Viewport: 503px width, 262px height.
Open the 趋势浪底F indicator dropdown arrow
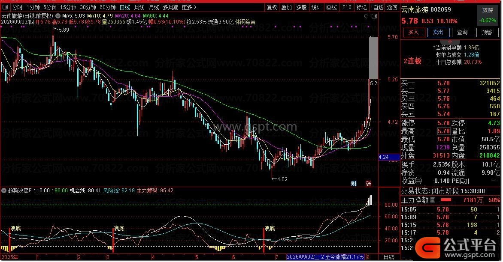[4, 191]
